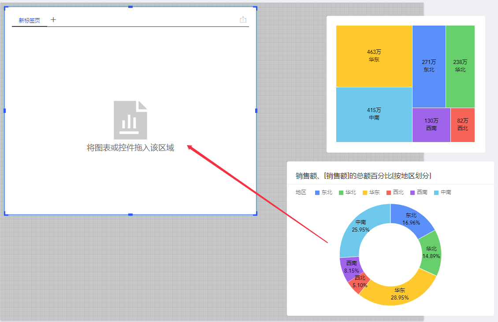Click the donut chart title text
This screenshot has height=322, width=498.
[x=363, y=176]
